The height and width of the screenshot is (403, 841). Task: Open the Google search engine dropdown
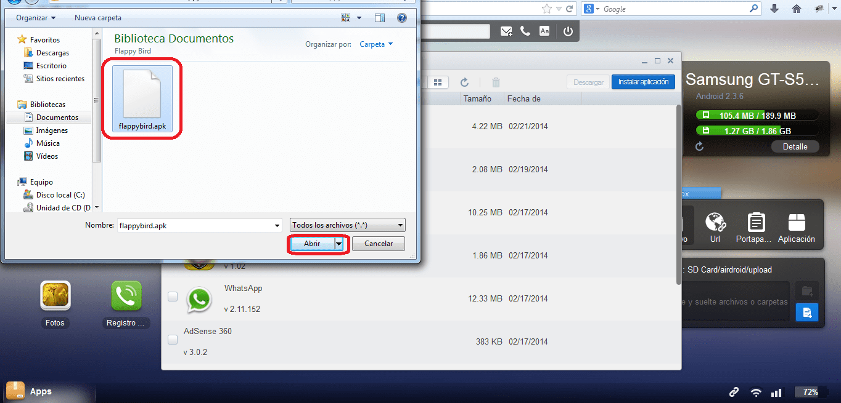[592, 9]
